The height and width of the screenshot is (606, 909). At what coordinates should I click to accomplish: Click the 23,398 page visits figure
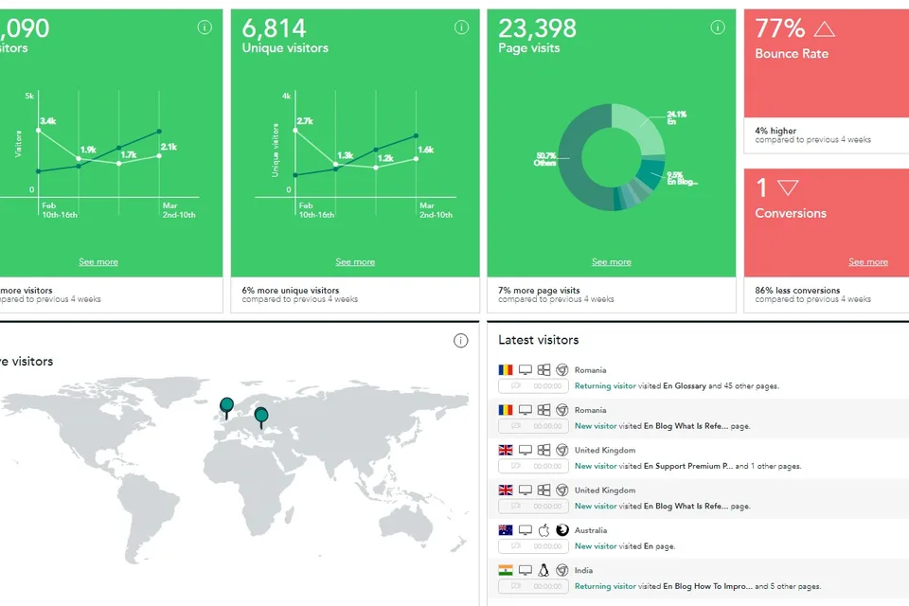pyautogui.click(x=538, y=27)
